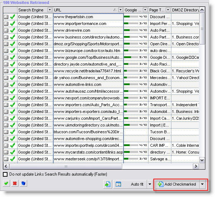
Task: Select the www.bizeurope.com/bsr/csr/auto.htm URL cell
Action: click(89, 51)
